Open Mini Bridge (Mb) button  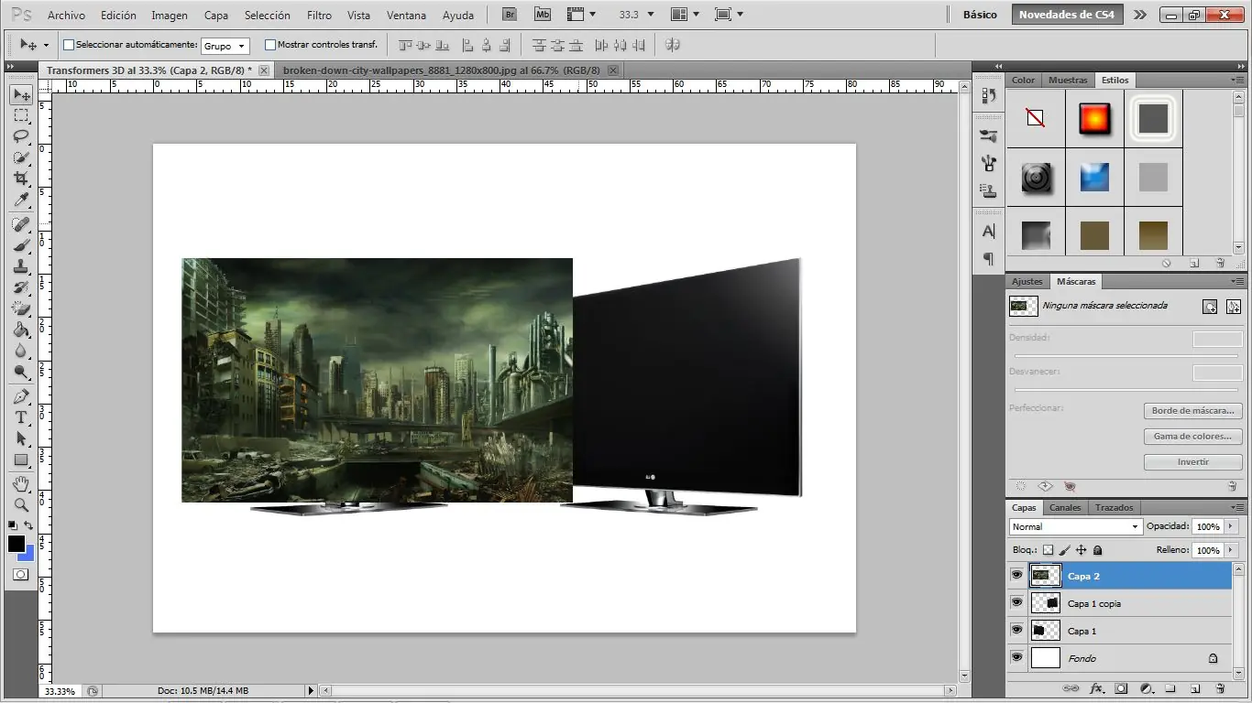[x=543, y=15]
